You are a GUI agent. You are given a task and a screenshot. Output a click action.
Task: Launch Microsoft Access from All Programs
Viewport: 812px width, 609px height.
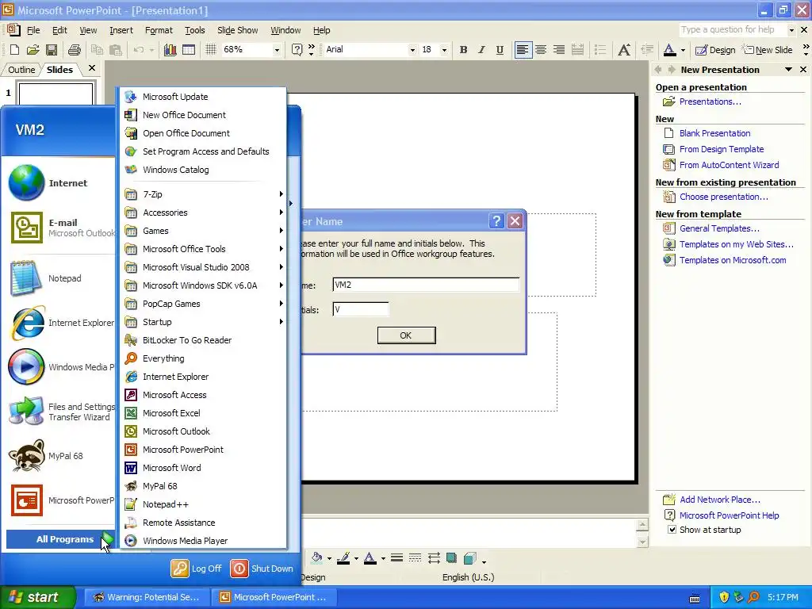[x=174, y=395]
